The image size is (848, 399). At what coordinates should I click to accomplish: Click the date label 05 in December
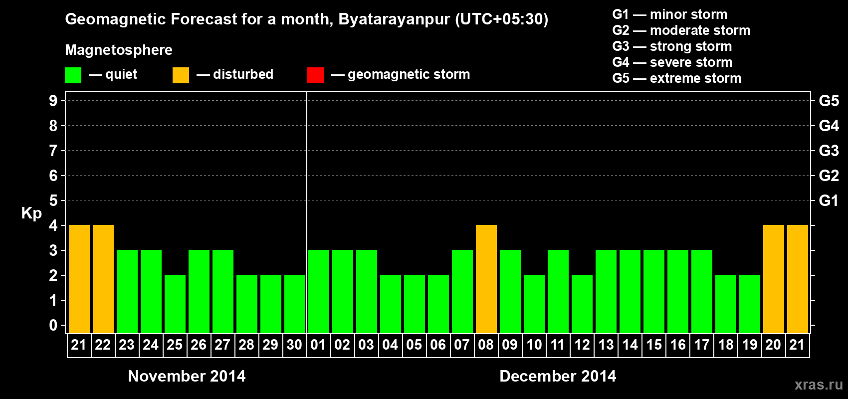[x=414, y=345]
